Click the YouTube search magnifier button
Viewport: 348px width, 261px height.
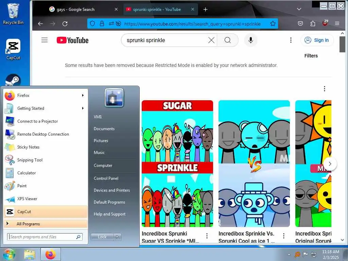228,40
